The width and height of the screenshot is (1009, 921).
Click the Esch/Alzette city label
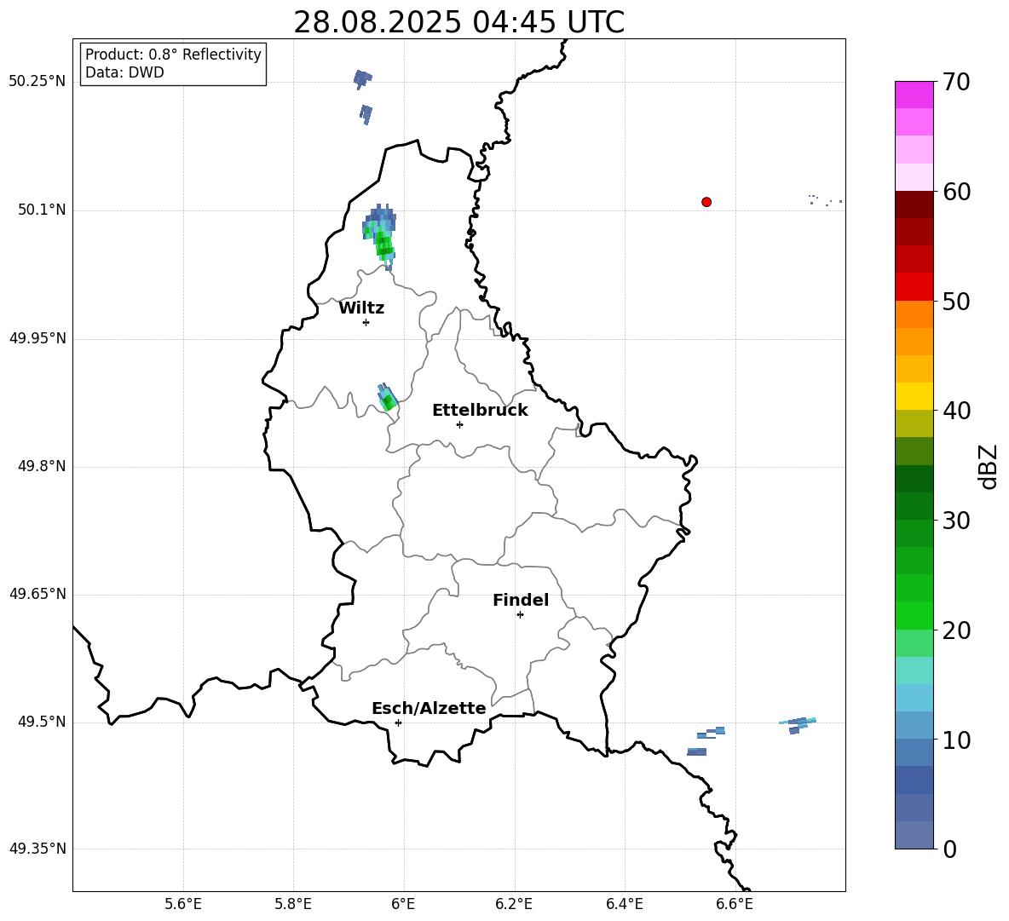429,708
